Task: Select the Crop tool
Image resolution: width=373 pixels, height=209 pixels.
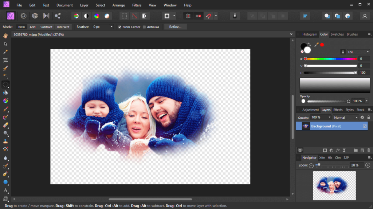Action: 5,60
